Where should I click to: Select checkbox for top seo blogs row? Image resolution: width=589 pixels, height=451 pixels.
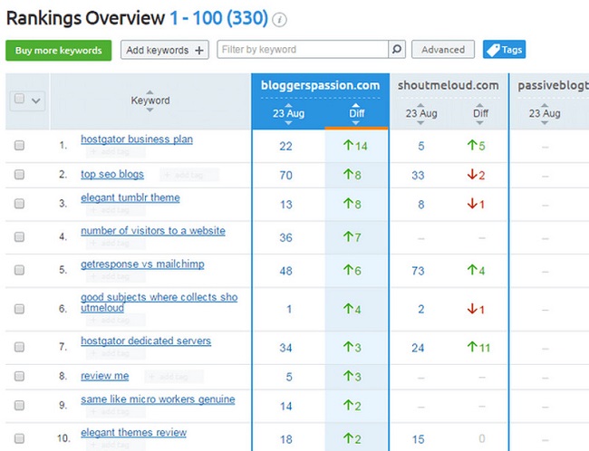[19, 175]
